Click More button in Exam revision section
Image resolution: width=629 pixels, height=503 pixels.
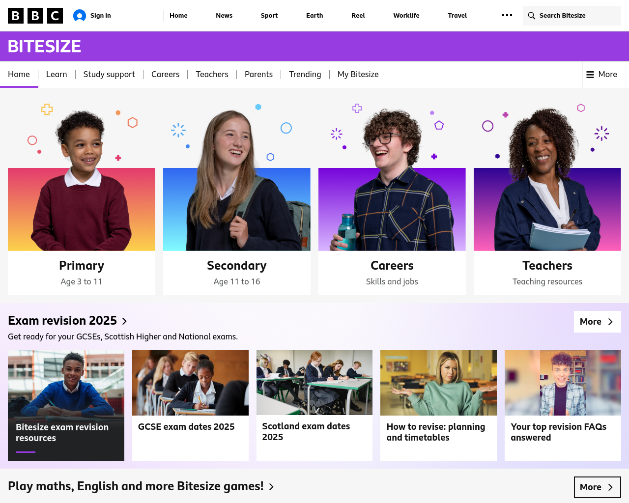click(x=598, y=322)
